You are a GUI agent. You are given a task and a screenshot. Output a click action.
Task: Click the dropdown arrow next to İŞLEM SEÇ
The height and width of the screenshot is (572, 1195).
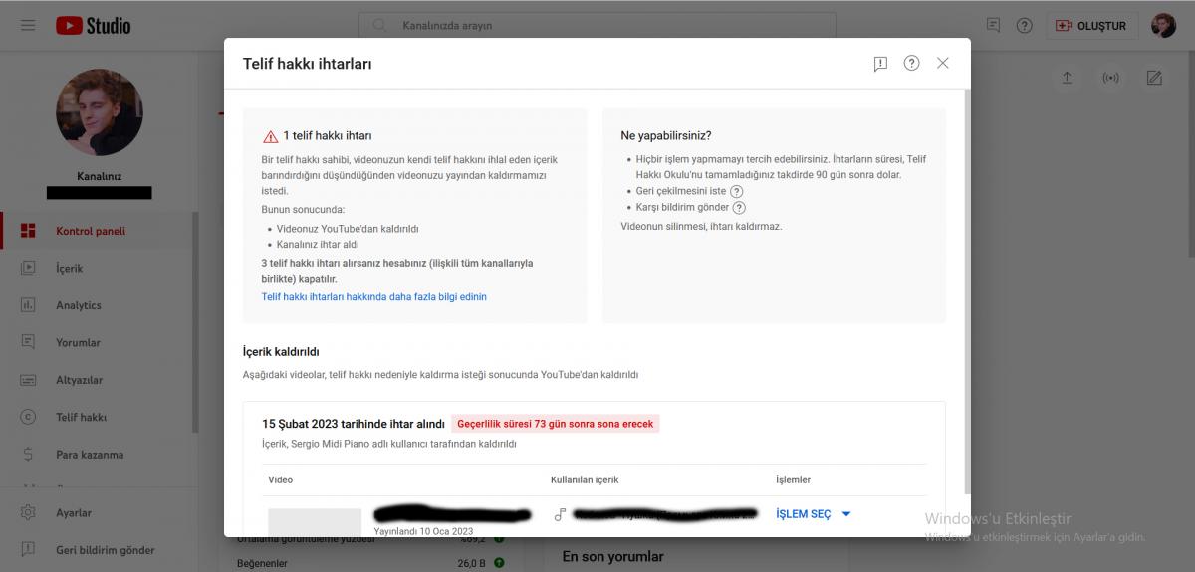[846, 514]
